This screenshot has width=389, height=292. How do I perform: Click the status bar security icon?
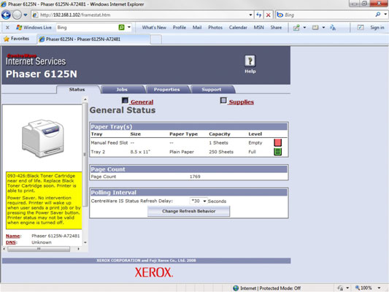coord(340,288)
